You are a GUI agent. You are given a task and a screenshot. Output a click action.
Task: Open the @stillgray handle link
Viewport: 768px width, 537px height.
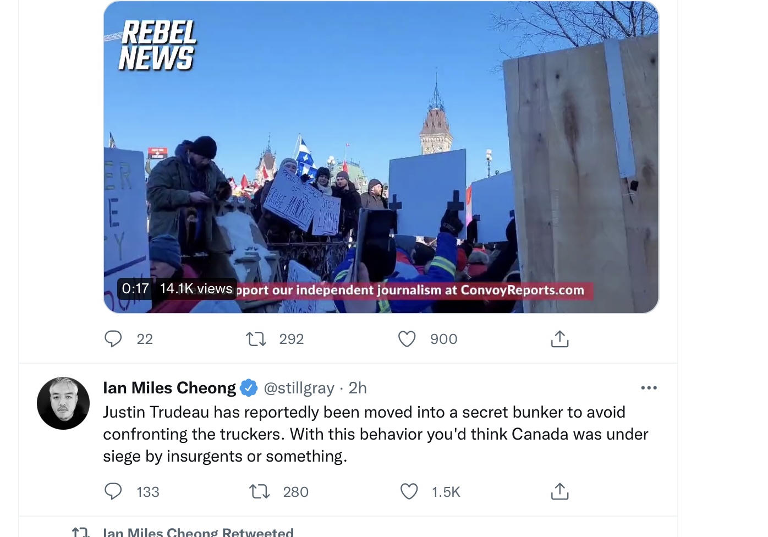pyautogui.click(x=299, y=388)
